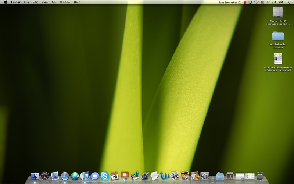Open Mail stamp icon in dock
The height and width of the screenshot is (184, 294).
tap(55, 176)
